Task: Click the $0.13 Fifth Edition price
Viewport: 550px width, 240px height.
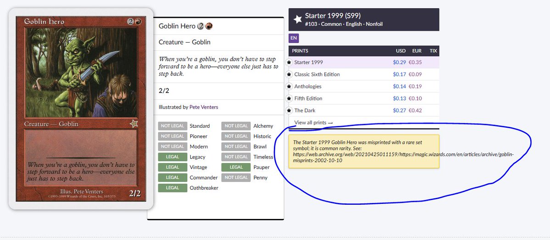Action: 400,98
